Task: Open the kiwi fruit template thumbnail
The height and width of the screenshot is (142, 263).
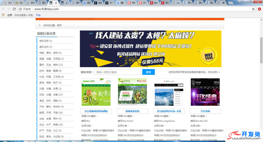Action: tap(96, 92)
